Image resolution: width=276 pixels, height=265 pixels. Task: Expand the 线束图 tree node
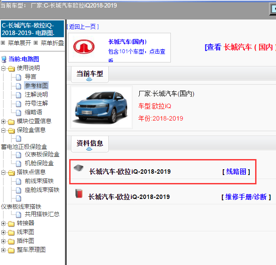point(3,233)
